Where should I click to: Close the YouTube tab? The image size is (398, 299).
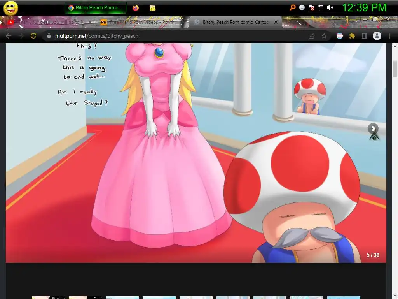coord(91,22)
